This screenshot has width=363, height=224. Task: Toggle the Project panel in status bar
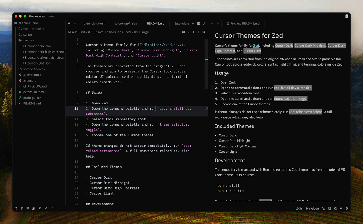pyautogui.click(x=16, y=208)
